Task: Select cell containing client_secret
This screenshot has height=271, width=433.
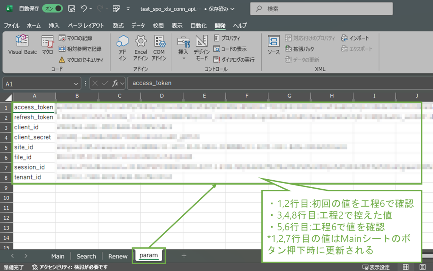Action: (x=34, y=137)
